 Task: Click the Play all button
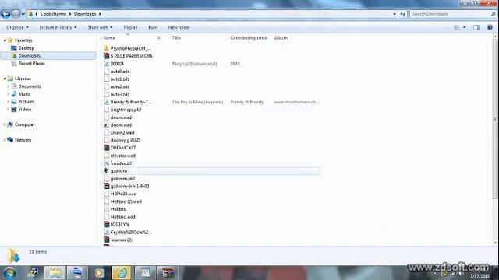pyautogui.click(x=130, y=27)
